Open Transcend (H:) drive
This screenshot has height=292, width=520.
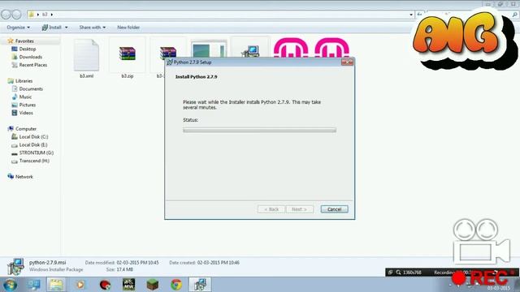click(x=34, y=161)
